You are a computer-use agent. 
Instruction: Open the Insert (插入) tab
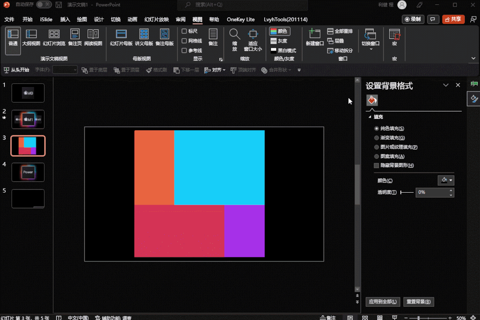[65, 19]
